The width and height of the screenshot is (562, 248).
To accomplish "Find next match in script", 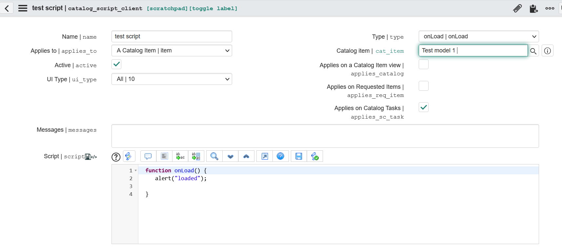I will tap(231, 156).
